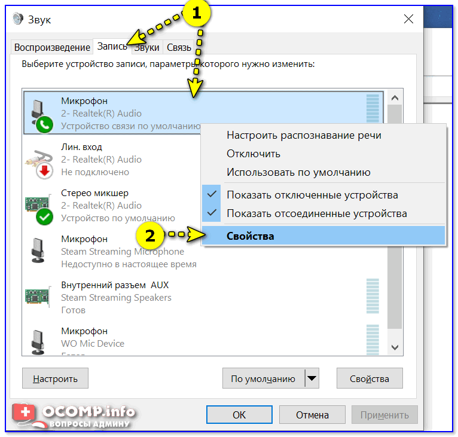Click the ОК button
Image resolution: width=458 pixels, height=437 pixels.
[239, 414]
